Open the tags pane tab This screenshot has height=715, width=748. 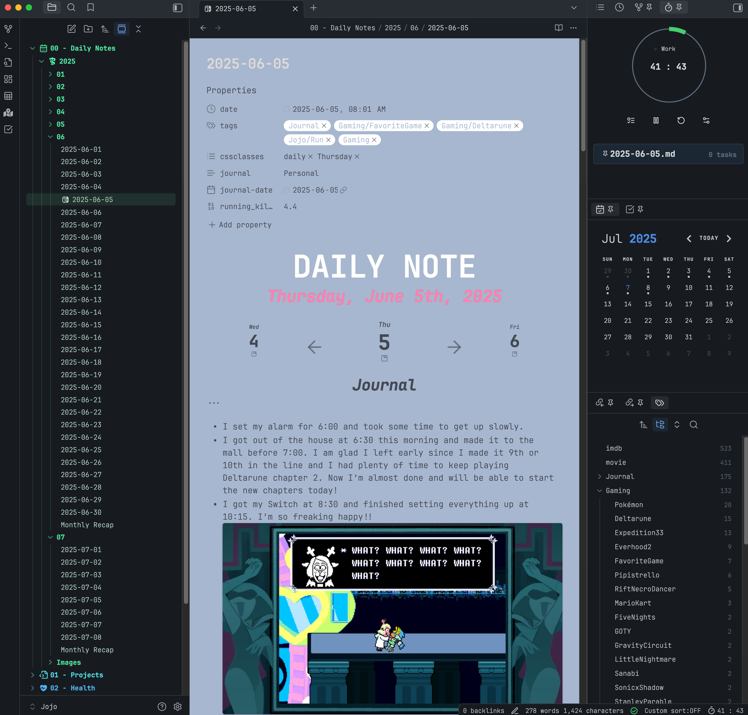[x=660, y=403]
